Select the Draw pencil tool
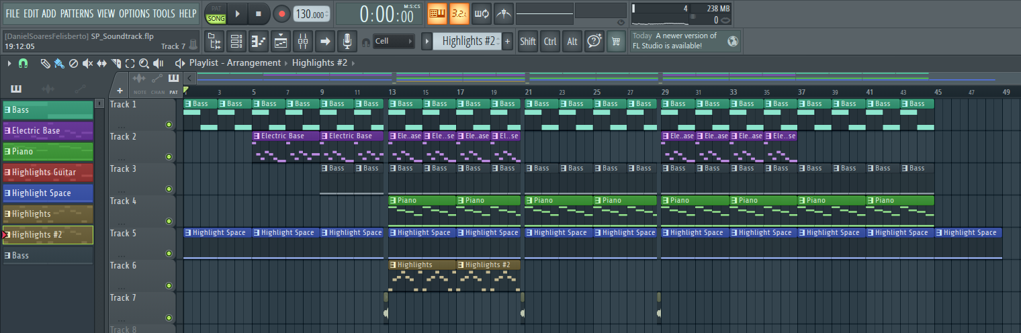The height and width of the screenshot is (333, 1021). [x=44, y=63]
